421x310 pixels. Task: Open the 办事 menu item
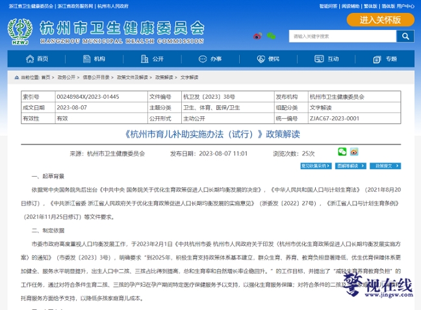pyautogui.click(x=216, y=59)
